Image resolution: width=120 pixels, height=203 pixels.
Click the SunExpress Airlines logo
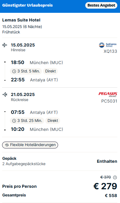click(x=108, y=45)
